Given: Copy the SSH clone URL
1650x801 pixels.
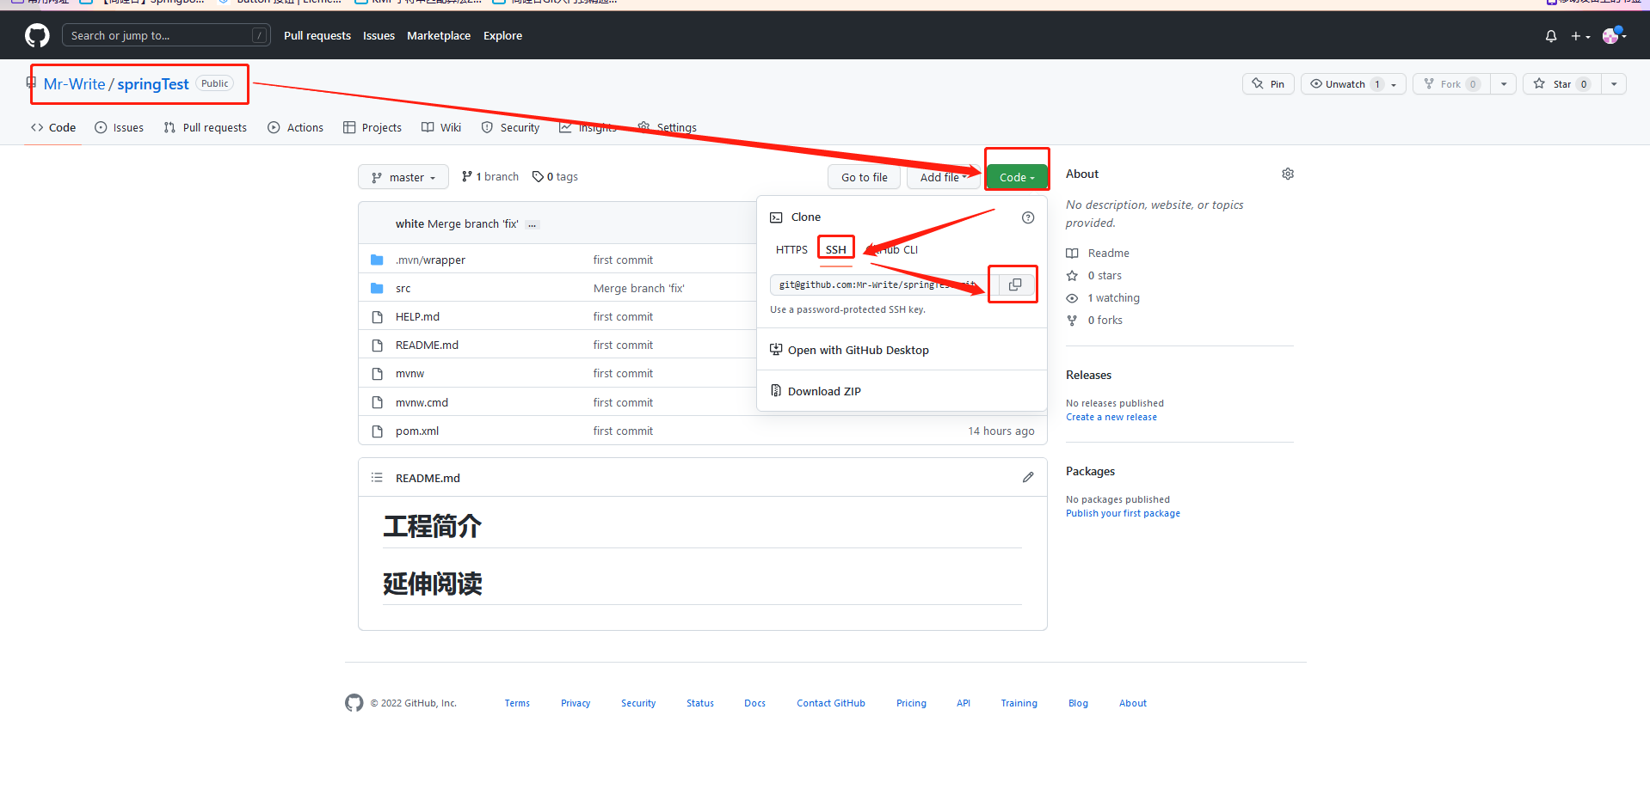Looking at the screenshot, I should click(x=1014, y=284).
